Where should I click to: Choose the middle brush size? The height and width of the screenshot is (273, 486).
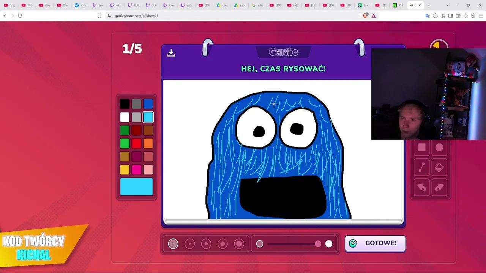point(206,244)
